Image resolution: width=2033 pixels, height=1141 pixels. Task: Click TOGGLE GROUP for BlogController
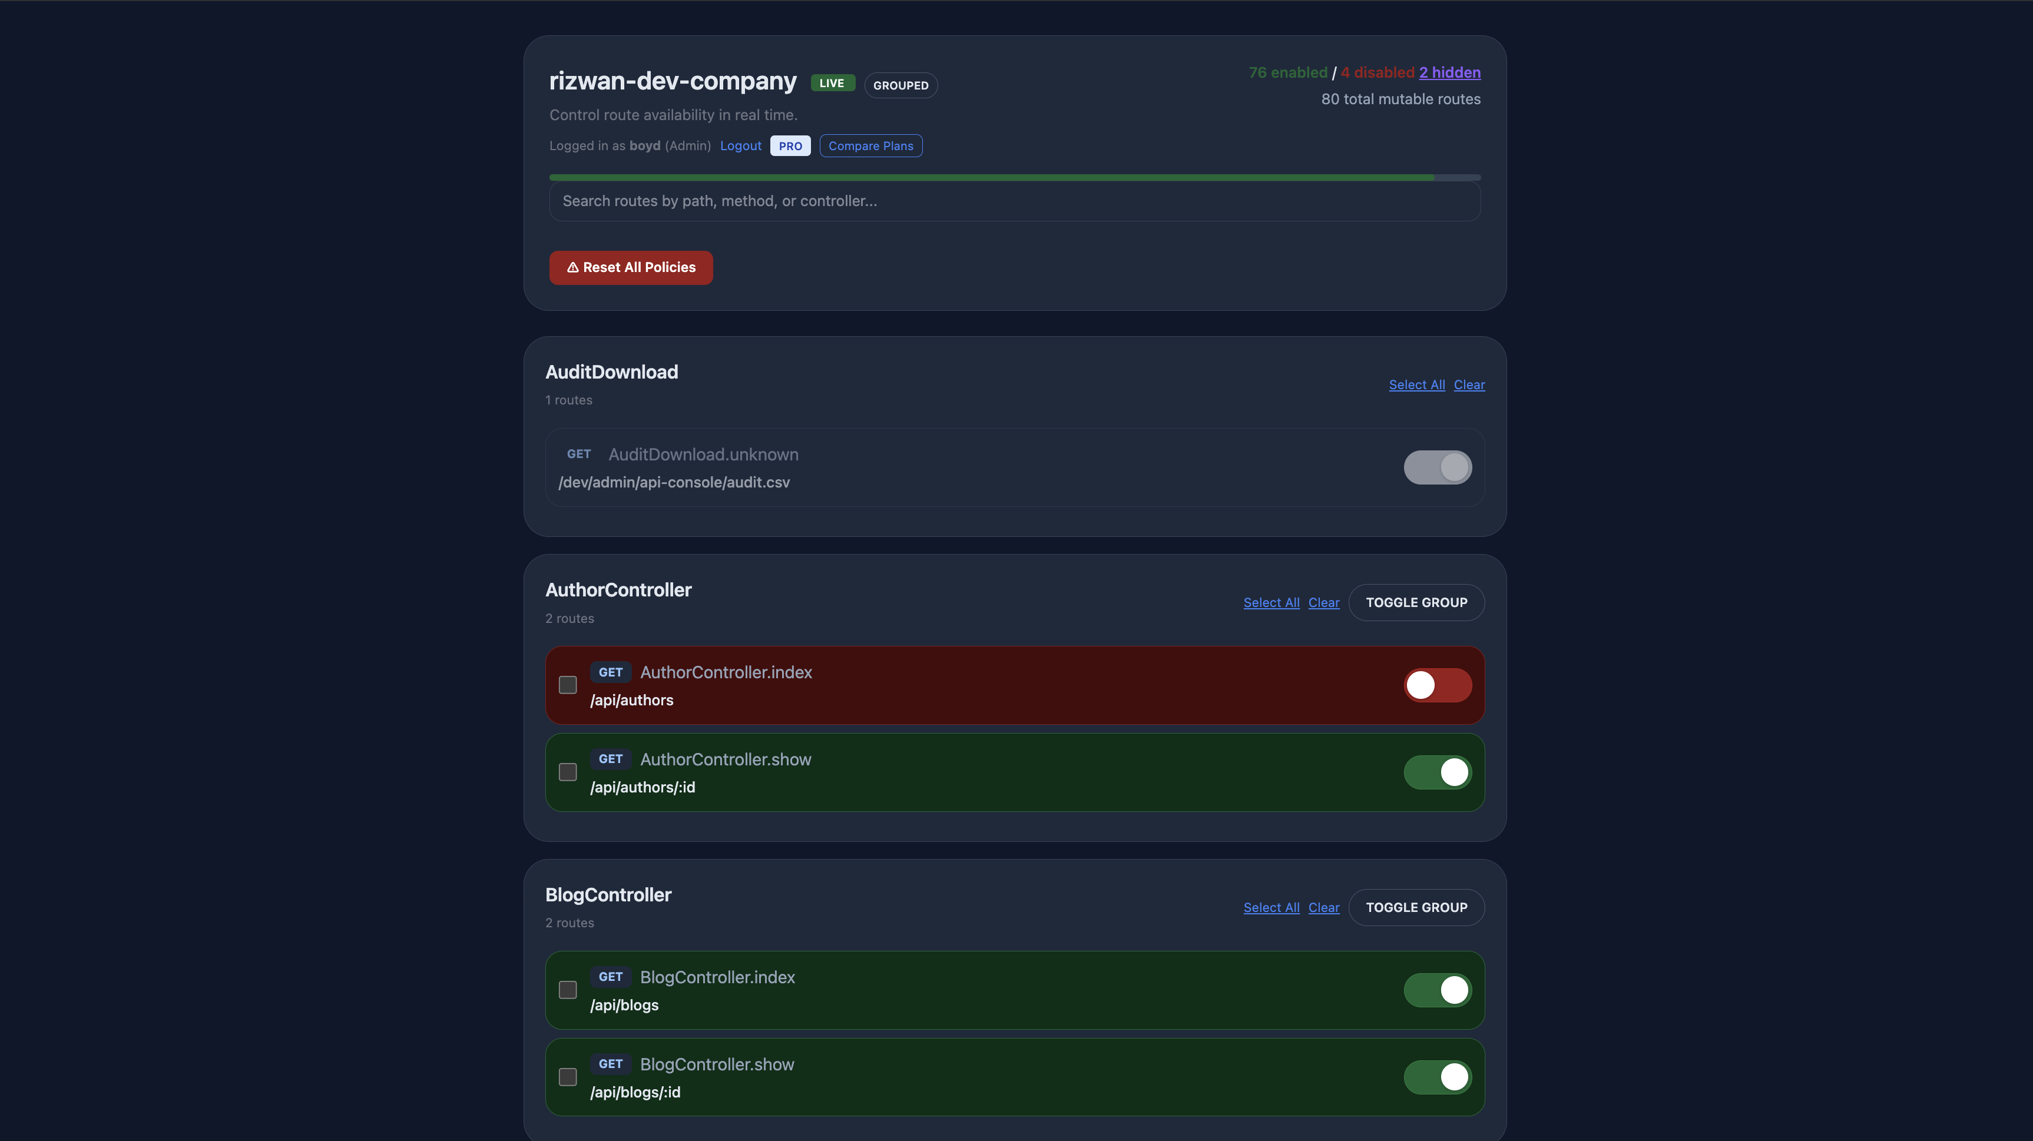click(x=1416, y=907)
